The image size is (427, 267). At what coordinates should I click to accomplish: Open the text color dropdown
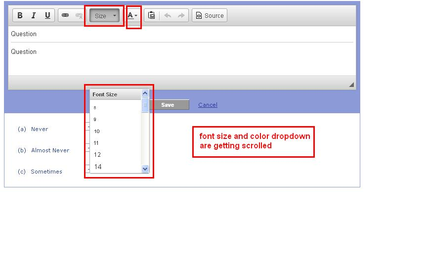click(x=132, y=15)
